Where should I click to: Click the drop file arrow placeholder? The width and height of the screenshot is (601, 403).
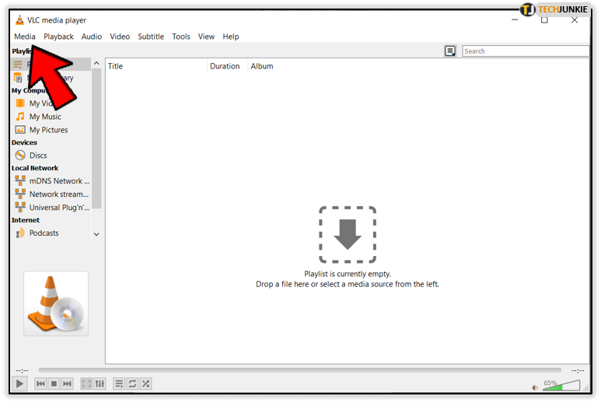click(348, 235)
